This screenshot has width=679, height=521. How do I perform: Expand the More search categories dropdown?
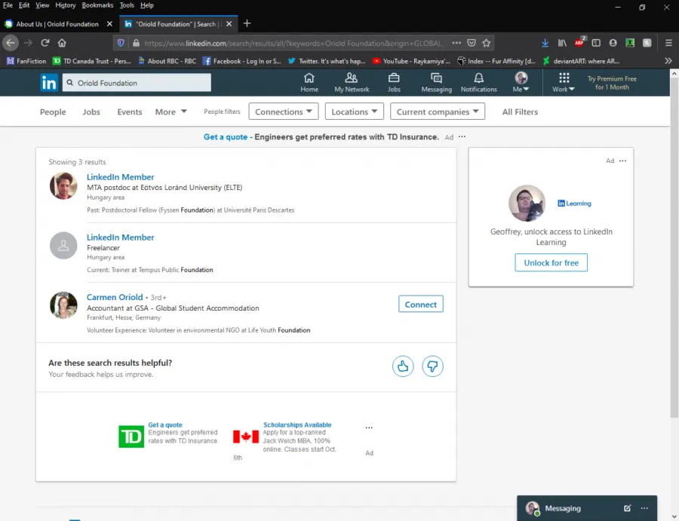171,112
